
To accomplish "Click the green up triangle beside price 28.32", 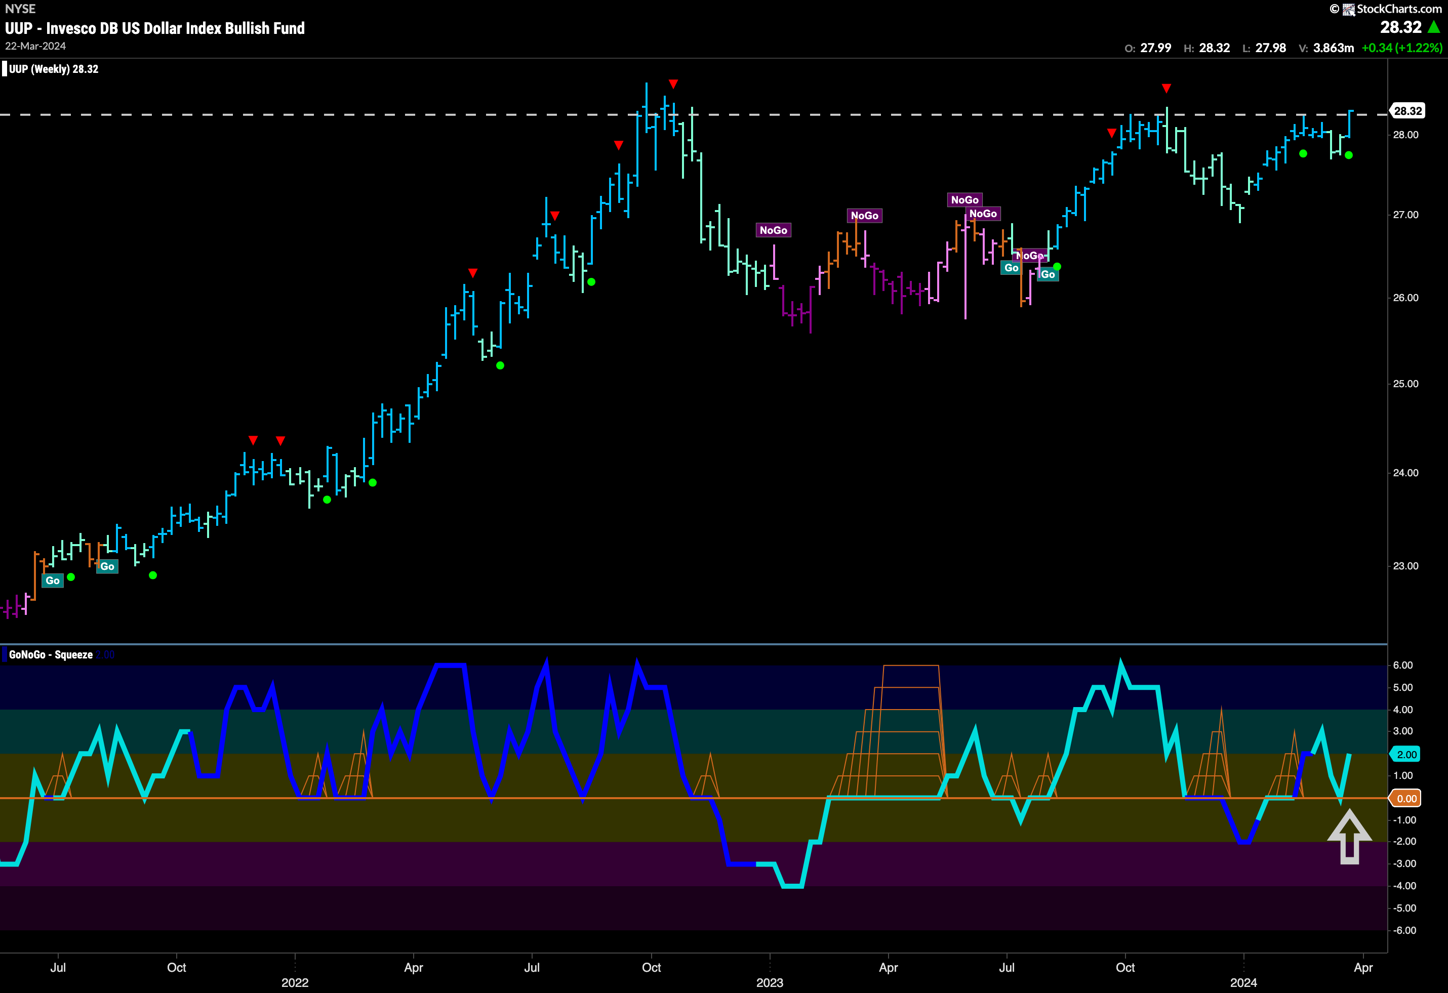I will click(1434, 27).
